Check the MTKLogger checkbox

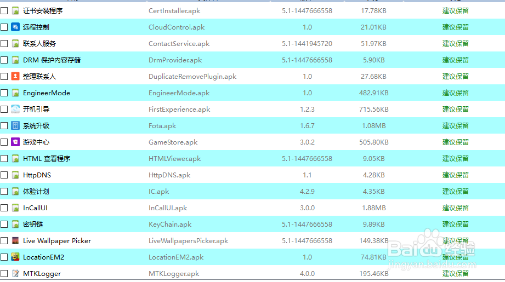[x=4, y=274]
